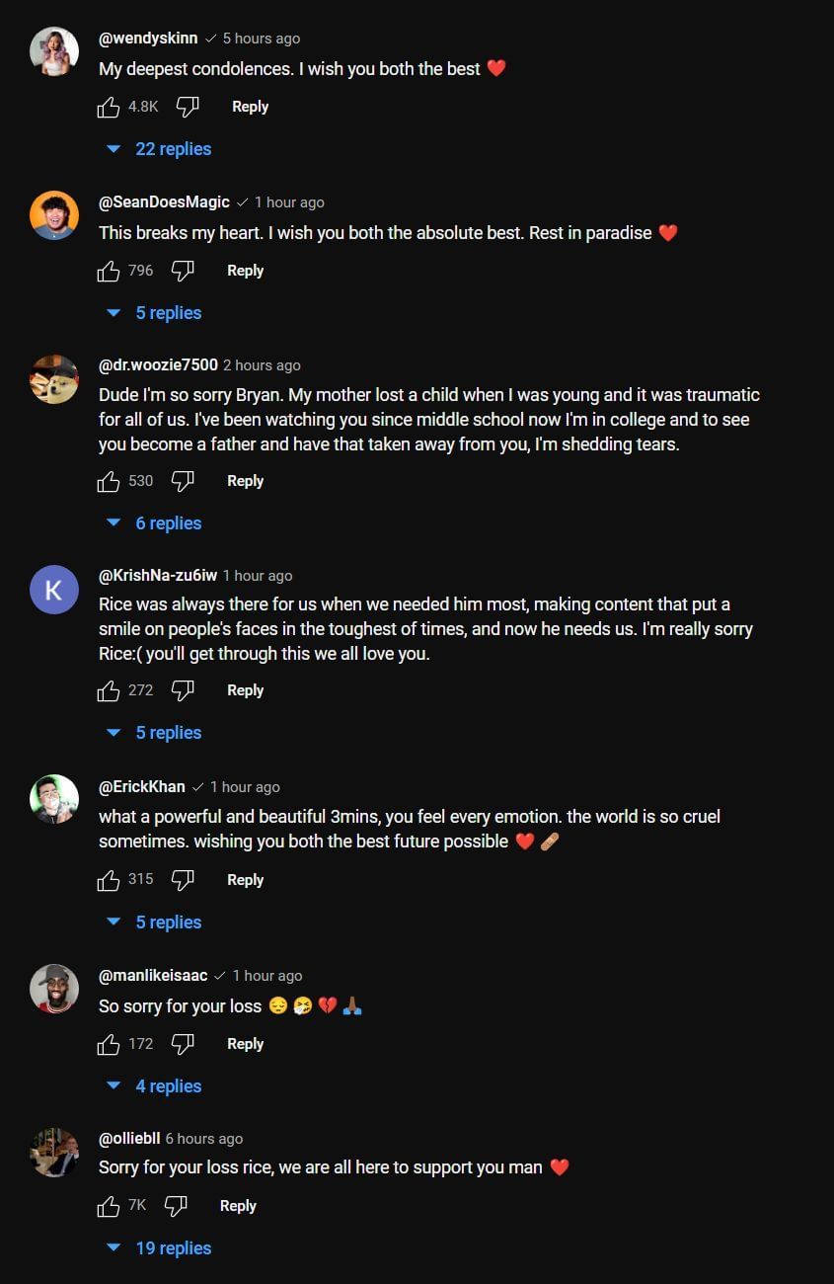Reply to @SeanDoesMagic's comment
The height and width of the screenshot is (1284, 834).
pos(245,271)
